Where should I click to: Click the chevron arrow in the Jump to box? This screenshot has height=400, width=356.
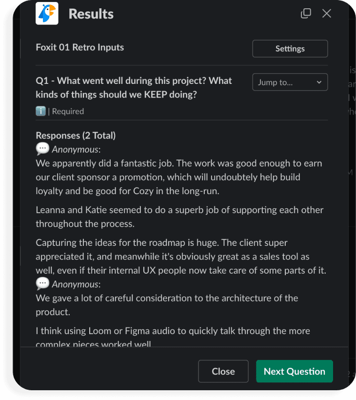click(319, 82)
